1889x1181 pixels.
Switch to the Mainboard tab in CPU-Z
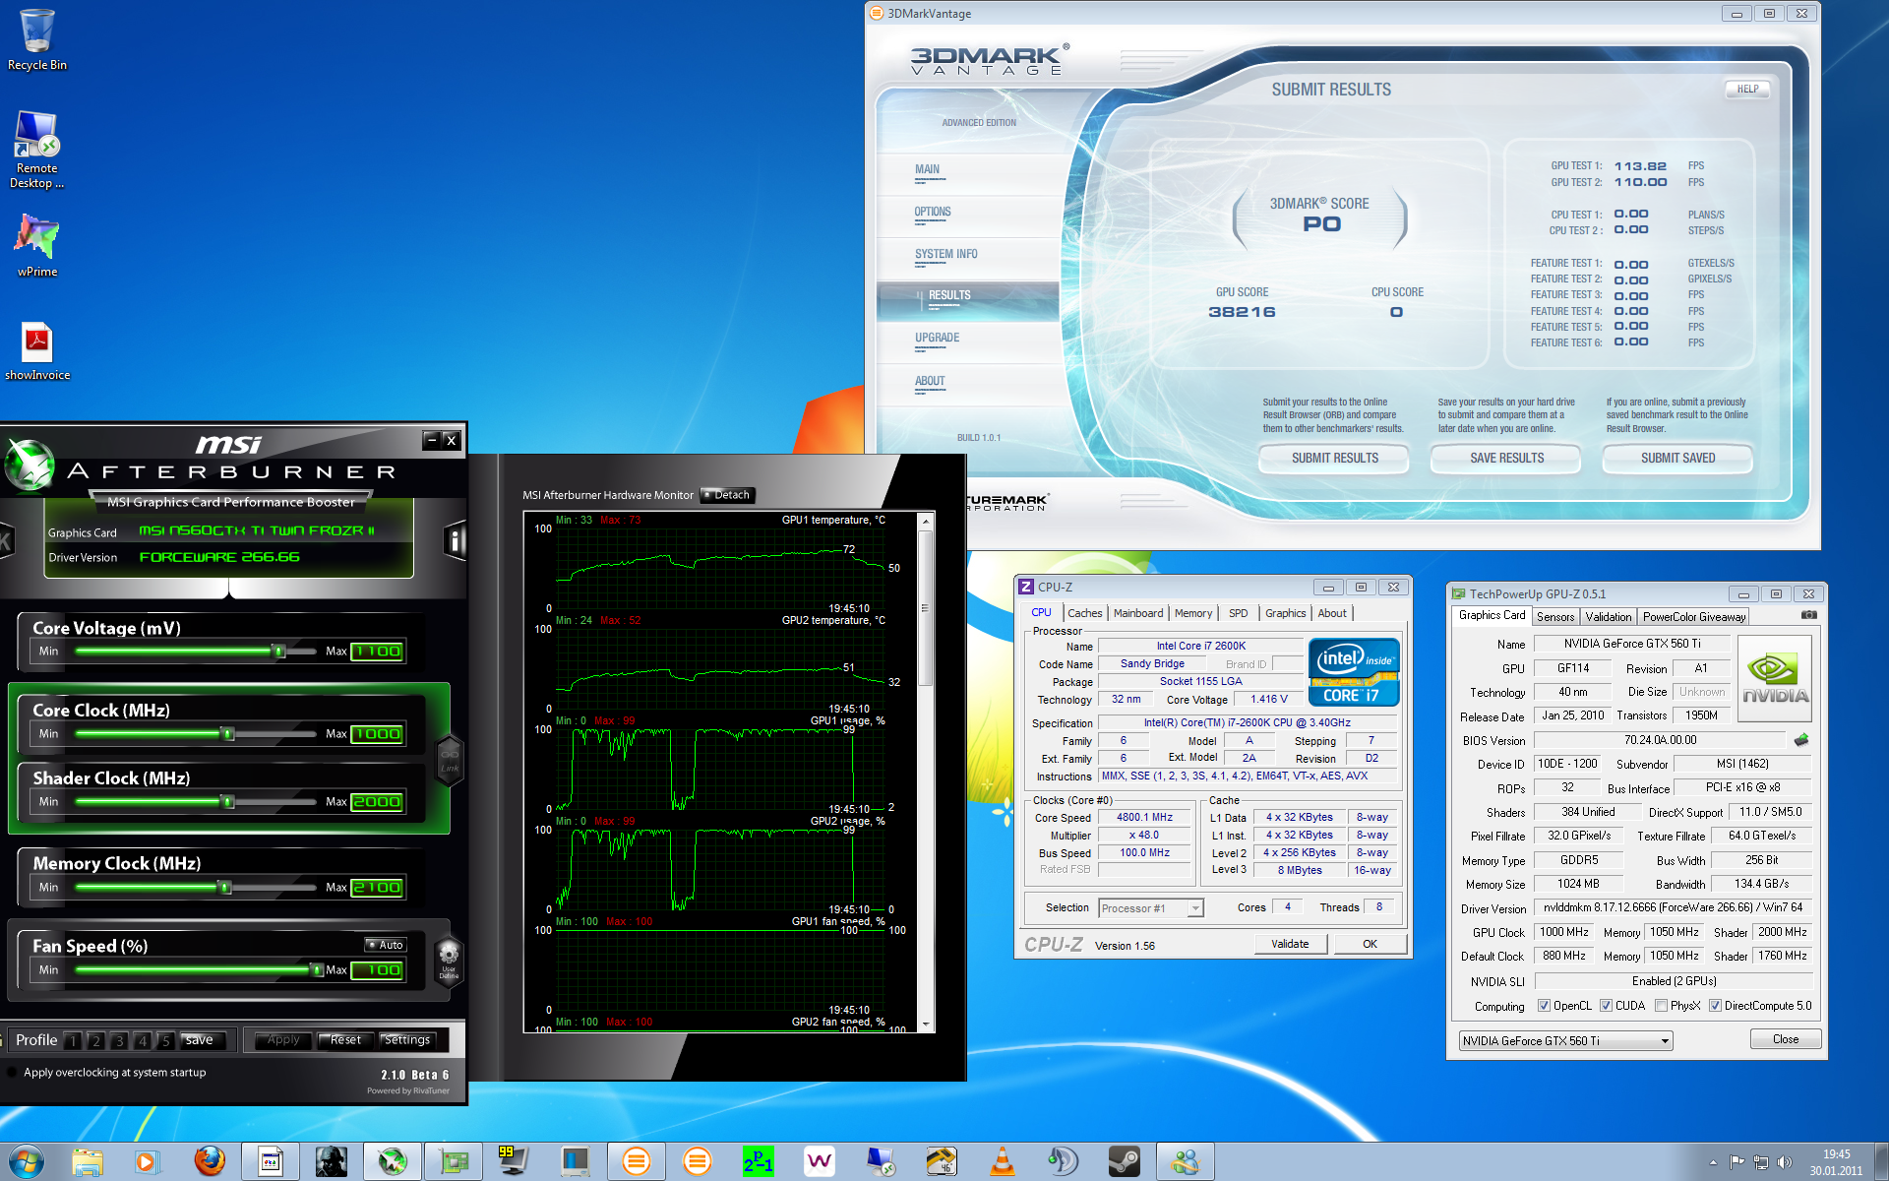pos(1138,613)
